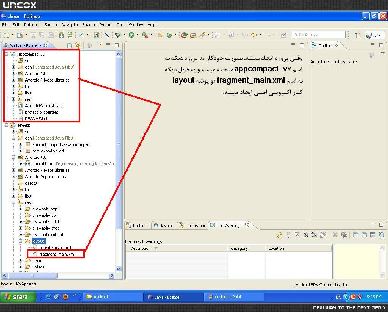The width and height of the screenshot is (388, 312).
Task: Click the Category column header
Action: pos(246,248)
